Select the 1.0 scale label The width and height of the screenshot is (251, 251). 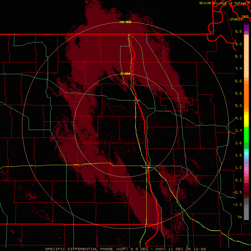[x=238, y=168]
